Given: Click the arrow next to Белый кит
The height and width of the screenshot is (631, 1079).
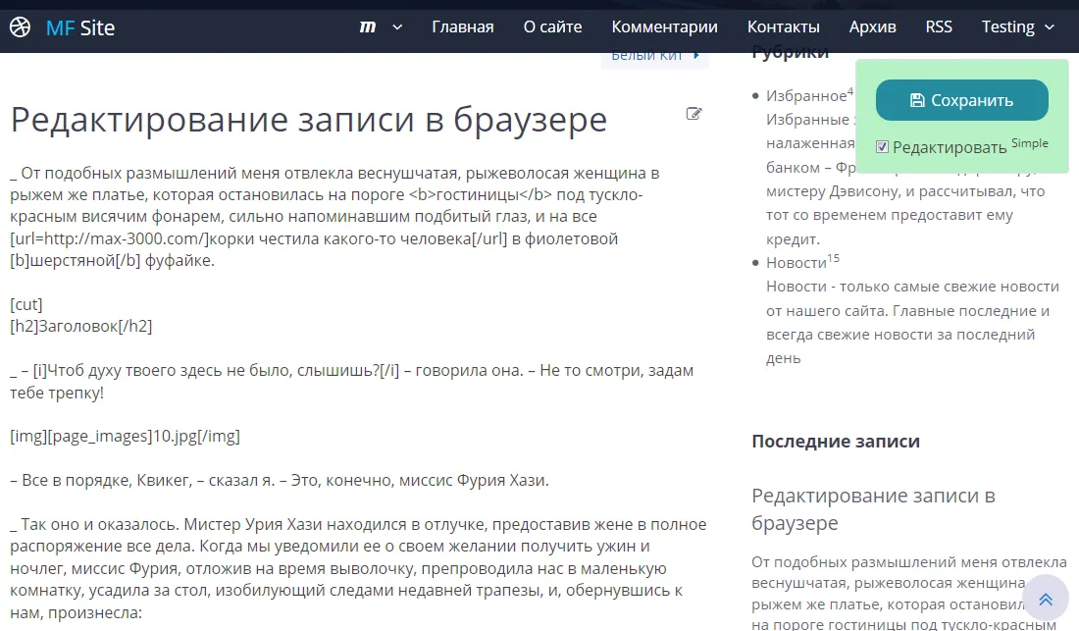Looking at the screenshot, I should tap(695, 56).
